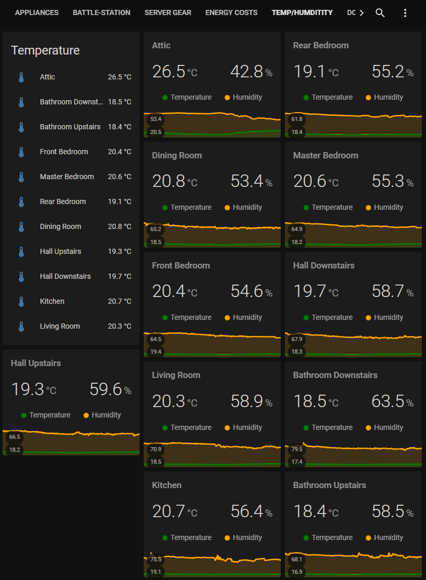Toggle Humidity legend in Hall Downstairs card
Viewport: 426px width, 580px height.
384,317
